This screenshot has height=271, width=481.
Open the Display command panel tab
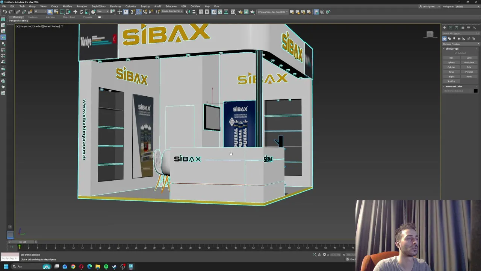[x=469, y=28]
